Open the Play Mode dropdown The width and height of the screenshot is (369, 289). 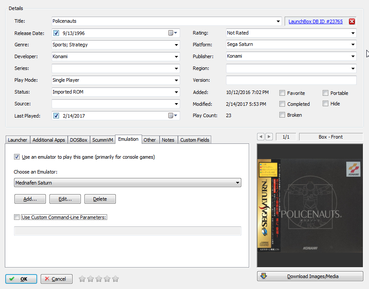pos(176,80)
